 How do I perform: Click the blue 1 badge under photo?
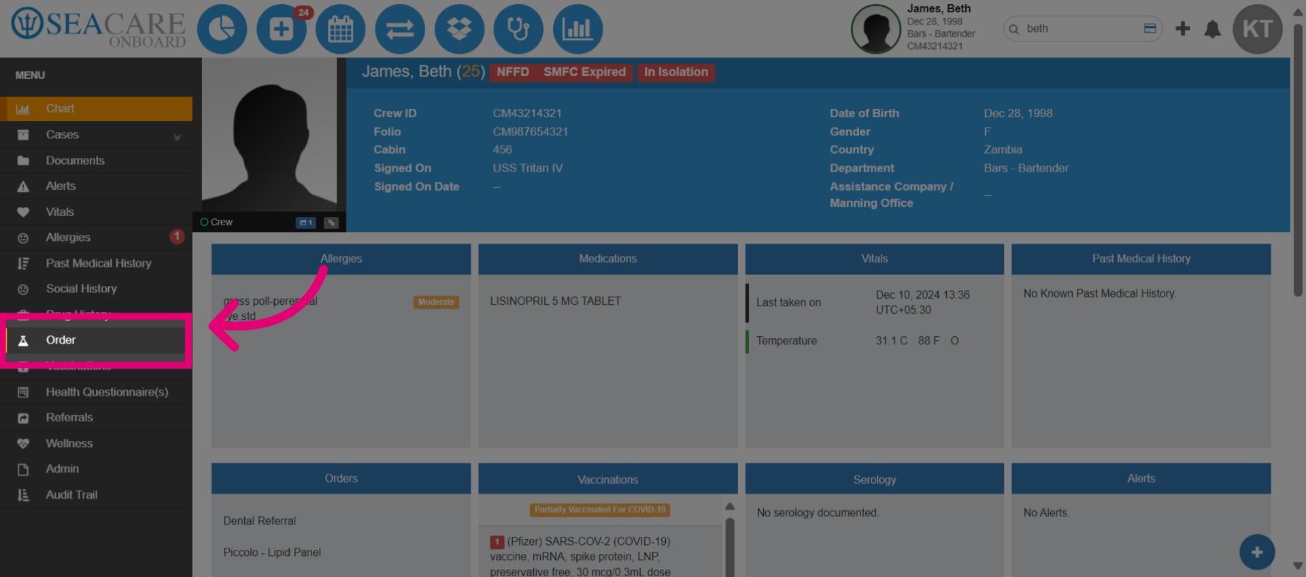306,222
